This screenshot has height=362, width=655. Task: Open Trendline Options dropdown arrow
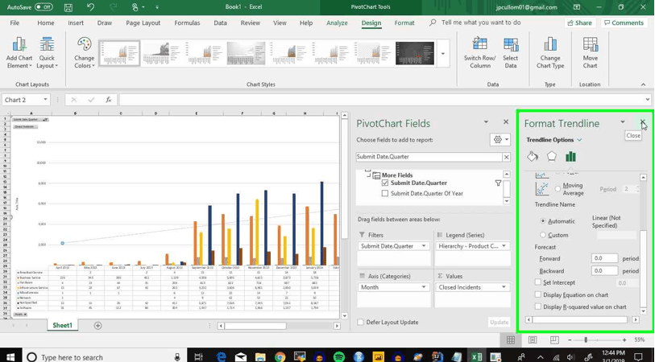point(579,140)
